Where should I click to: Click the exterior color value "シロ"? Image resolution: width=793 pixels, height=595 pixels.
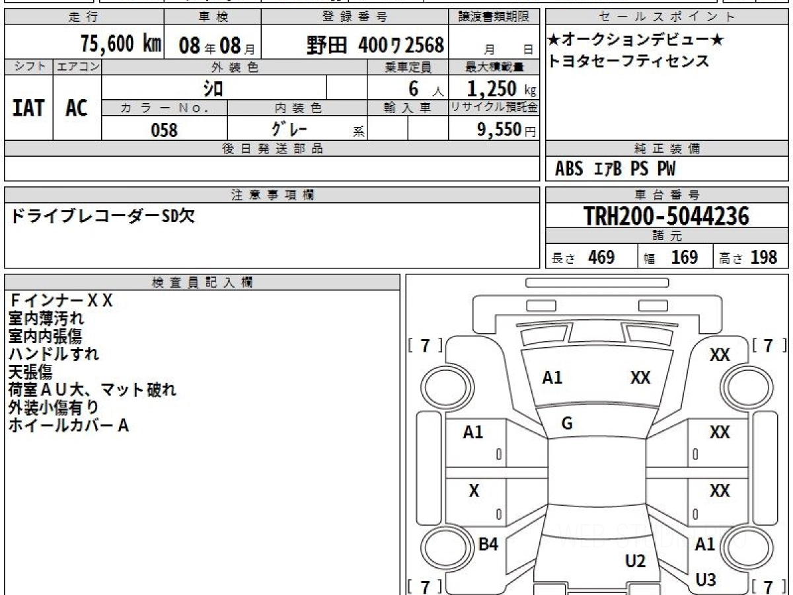coord(213,88)
